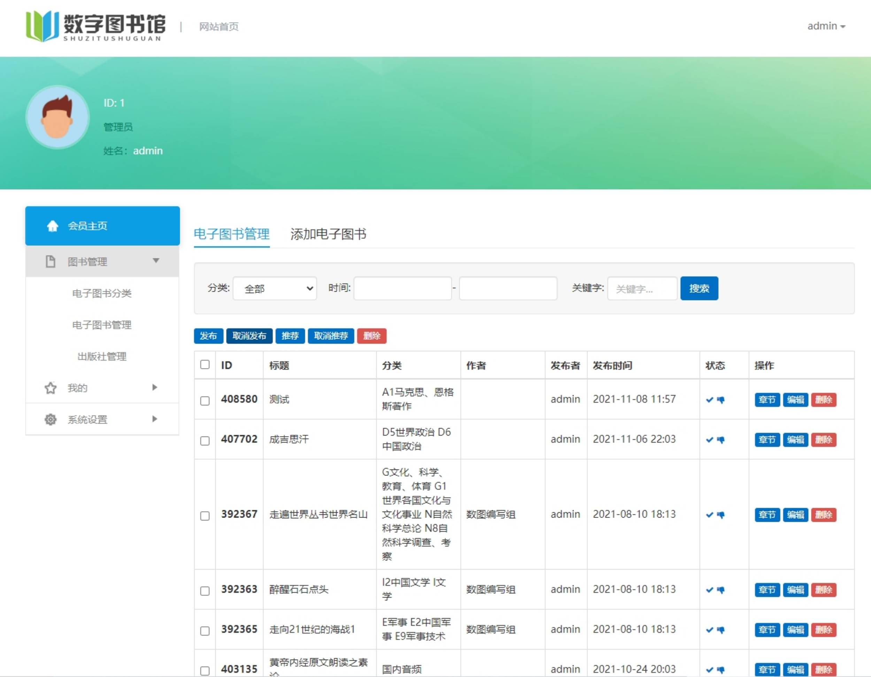Click the red 删除 bulk delete button
This screenshot has width=871, height=677.
372,336
